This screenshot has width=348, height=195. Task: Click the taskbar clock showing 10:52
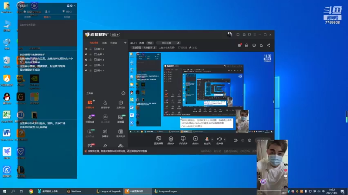click(x=332, y=192)
